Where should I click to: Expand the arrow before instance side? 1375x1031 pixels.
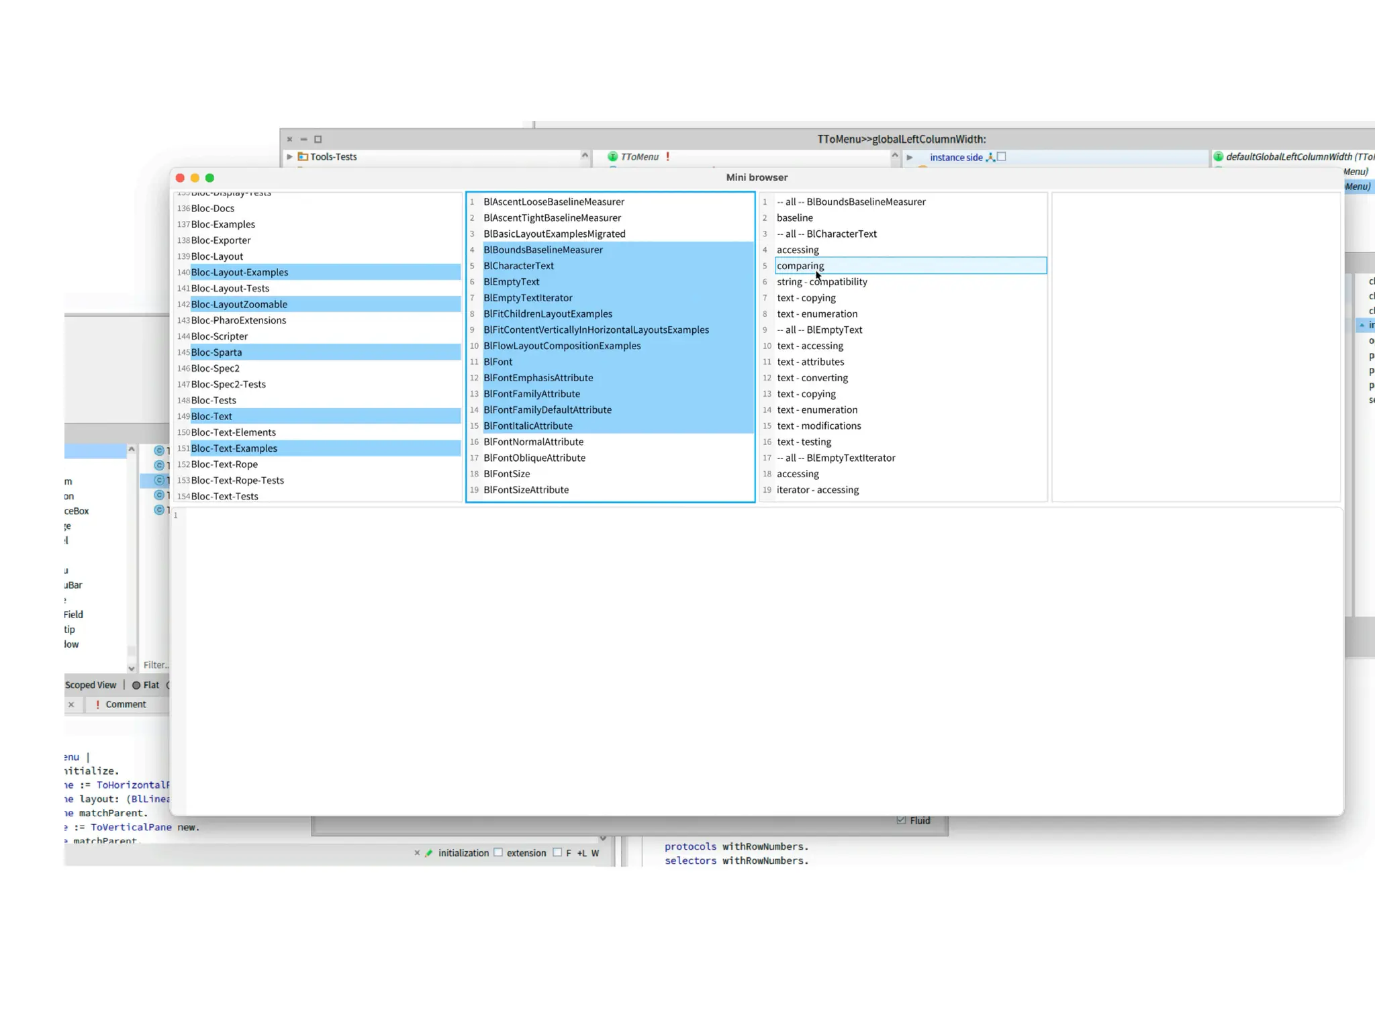(910, 158)
